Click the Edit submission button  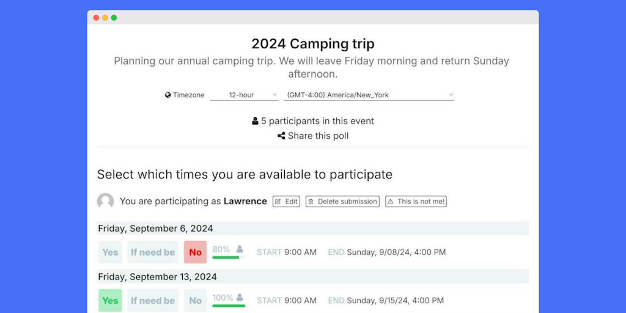tap(286, 201)
